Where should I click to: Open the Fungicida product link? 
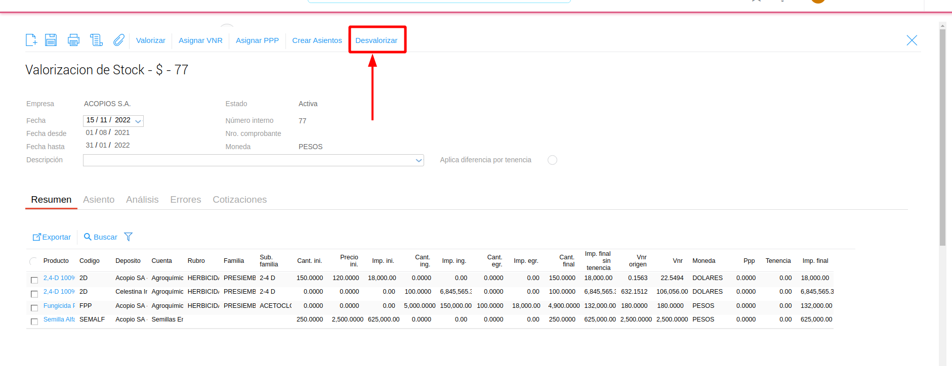click(x=59, y=306)
